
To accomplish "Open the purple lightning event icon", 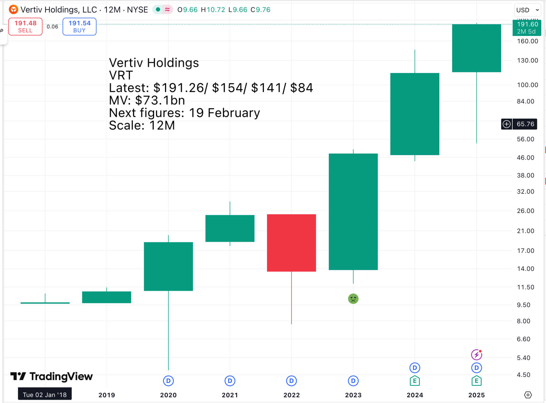I will [476, 355].
